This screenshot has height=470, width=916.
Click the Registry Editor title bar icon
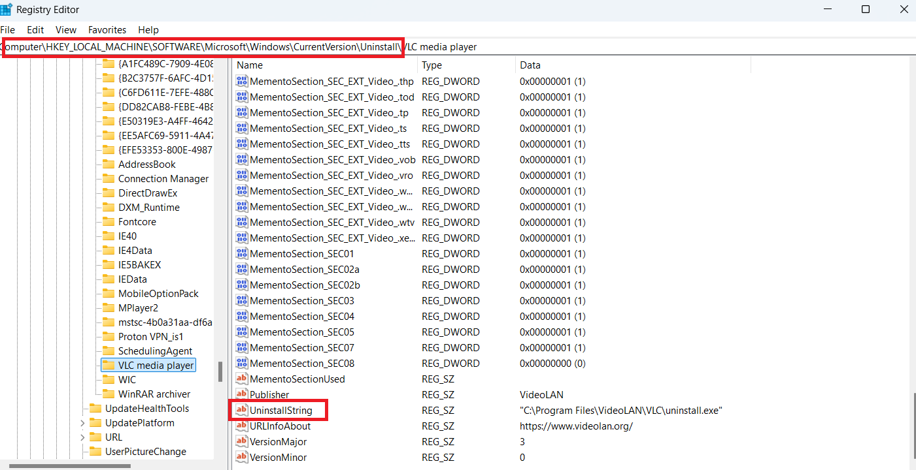tap(5, 9)
